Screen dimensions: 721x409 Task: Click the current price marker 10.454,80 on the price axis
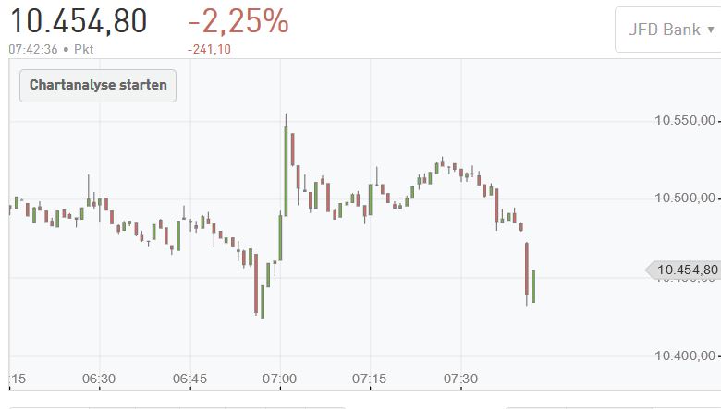pyautogui.click(x=684, y=270)
